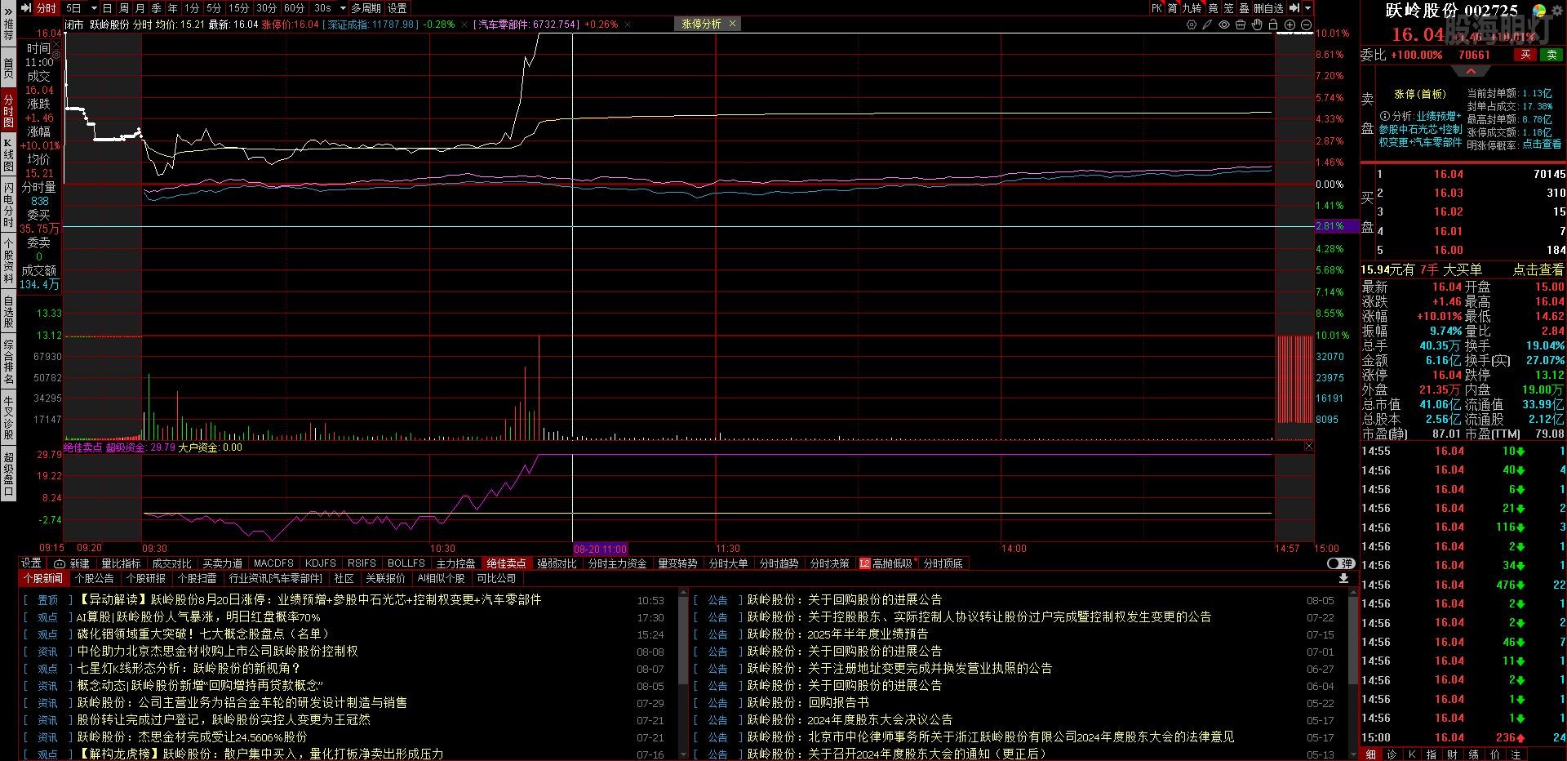Click the 08-20 11:00 time axis marker
The width and height of the screenshot is (1567, 761).
tap(601, 549)
